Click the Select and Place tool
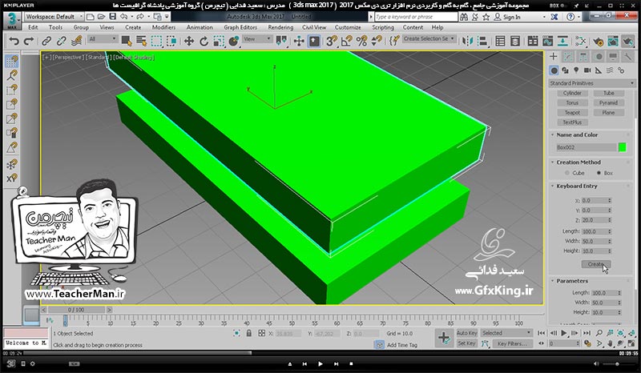The image size is (641, 373). [x=234, y=41]
